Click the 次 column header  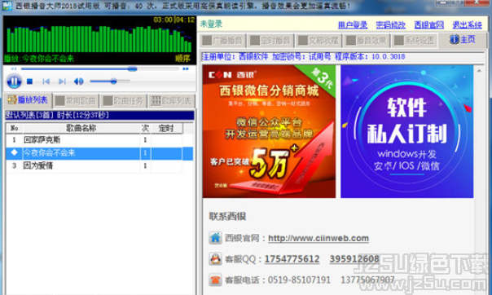[145, 128]
